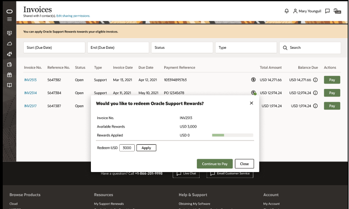Click the Oracle logo icon in sidebar
The image size is (349, 209).
pos(9,11)
